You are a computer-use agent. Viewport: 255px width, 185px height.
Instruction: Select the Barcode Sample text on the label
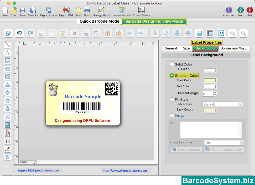click(x=83, y=97)
